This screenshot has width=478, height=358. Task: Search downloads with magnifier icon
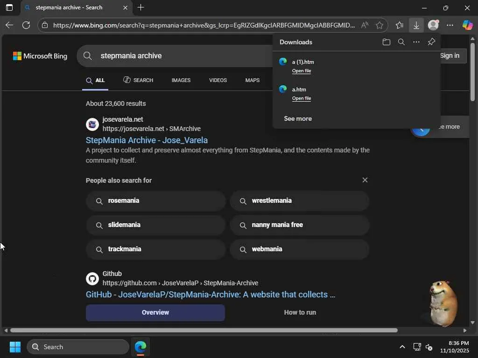pos(401,42)
